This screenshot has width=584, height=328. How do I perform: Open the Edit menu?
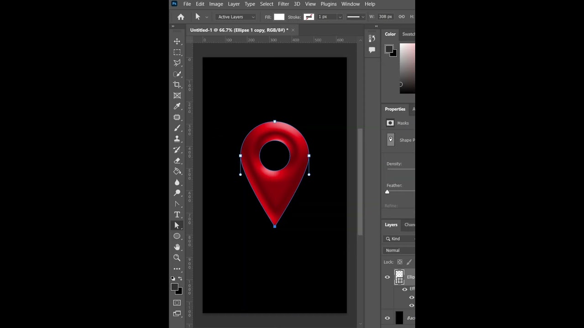(x=200, y=4)
